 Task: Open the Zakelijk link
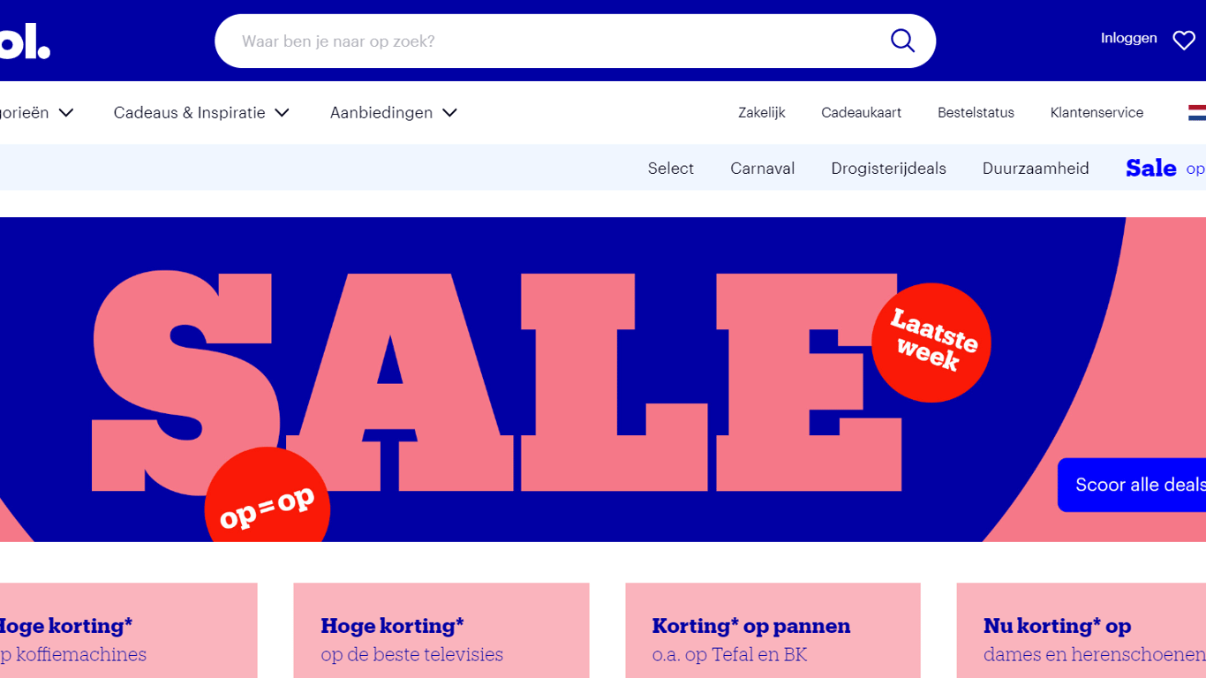click(762, 113)
